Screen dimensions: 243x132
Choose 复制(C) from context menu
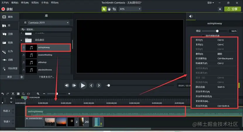tap(214, 45)
